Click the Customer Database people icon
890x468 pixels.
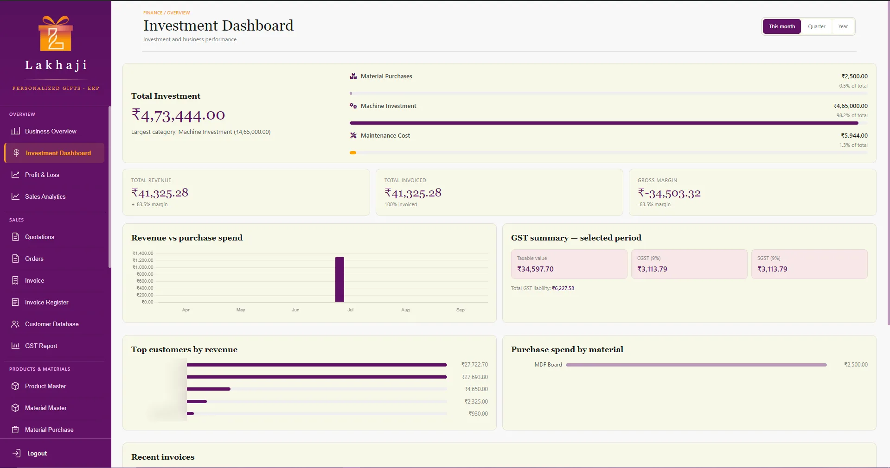point(15,324)
